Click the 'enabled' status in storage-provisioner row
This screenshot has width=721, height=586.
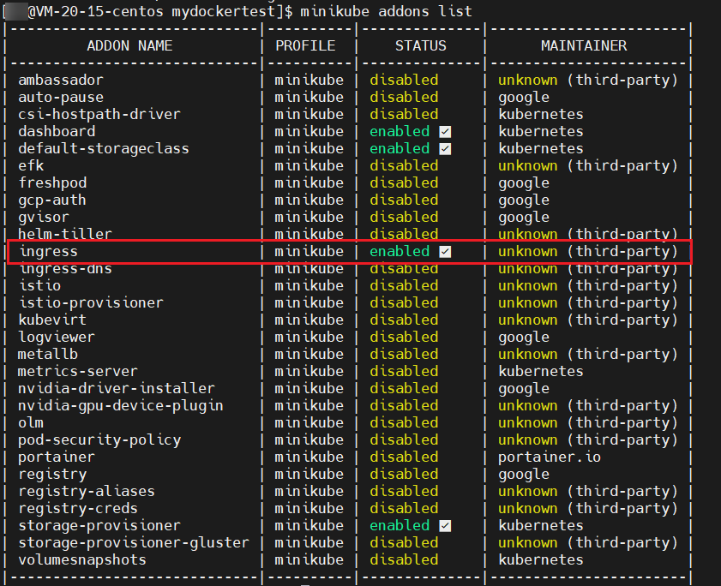pyautogui.click(x=400, y=526)
